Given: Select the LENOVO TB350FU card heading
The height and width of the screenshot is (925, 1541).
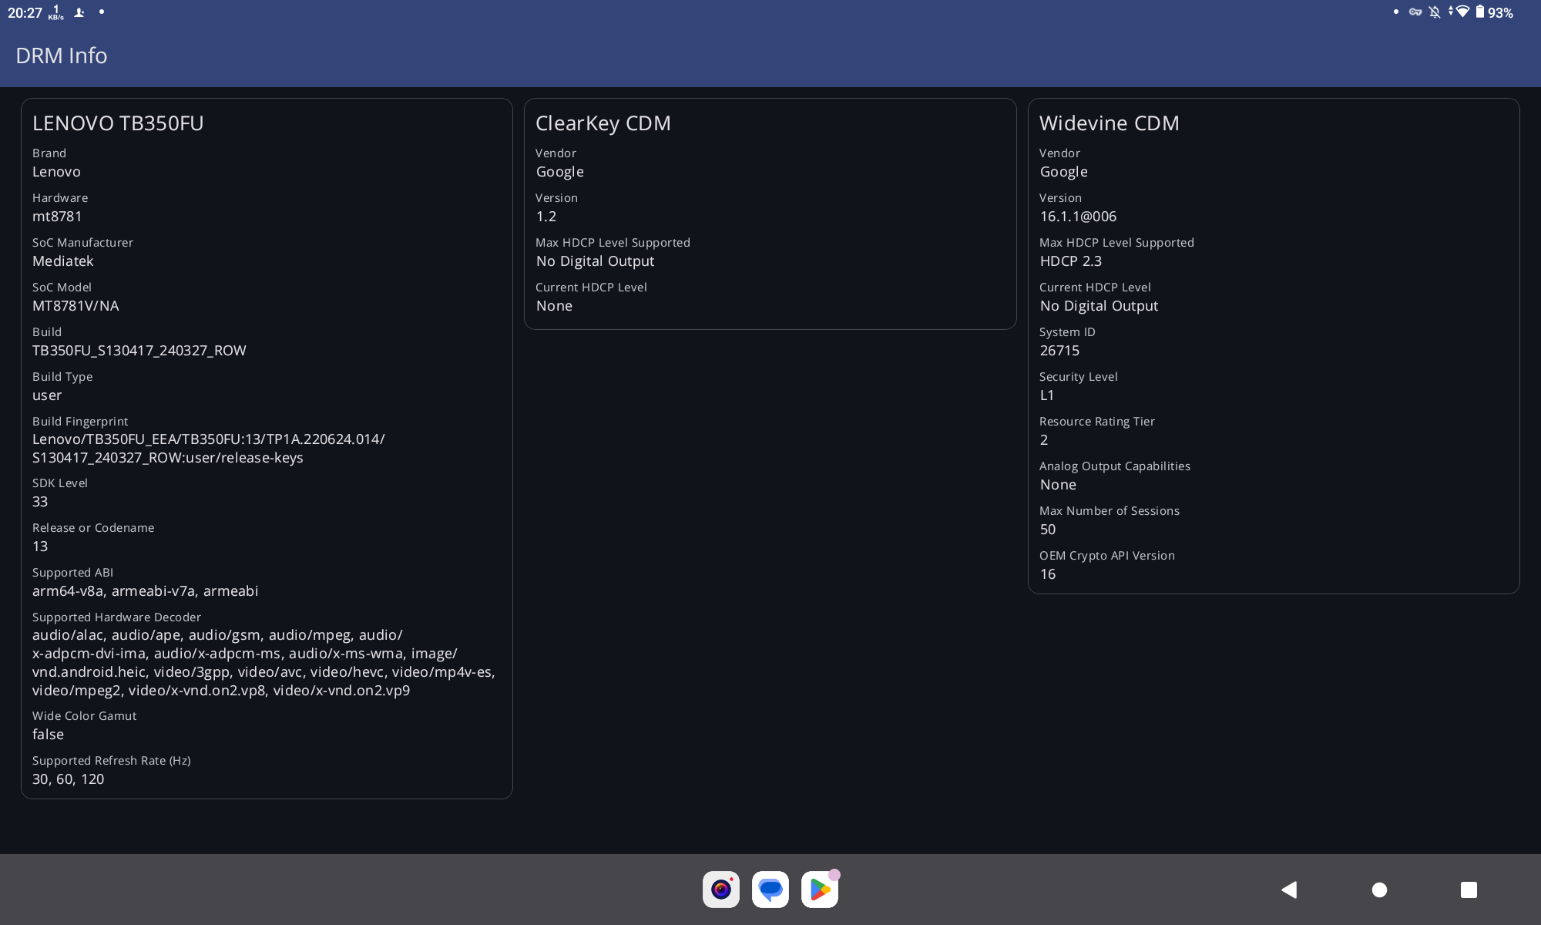Looking at the screenshot, I should (118, 123).
